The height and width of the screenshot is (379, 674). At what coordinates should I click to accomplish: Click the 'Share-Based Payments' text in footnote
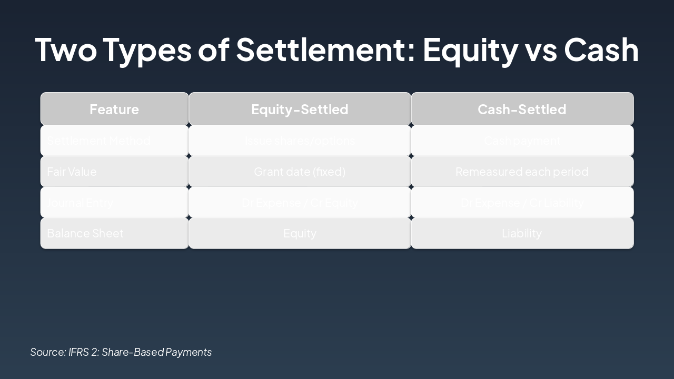156,352
